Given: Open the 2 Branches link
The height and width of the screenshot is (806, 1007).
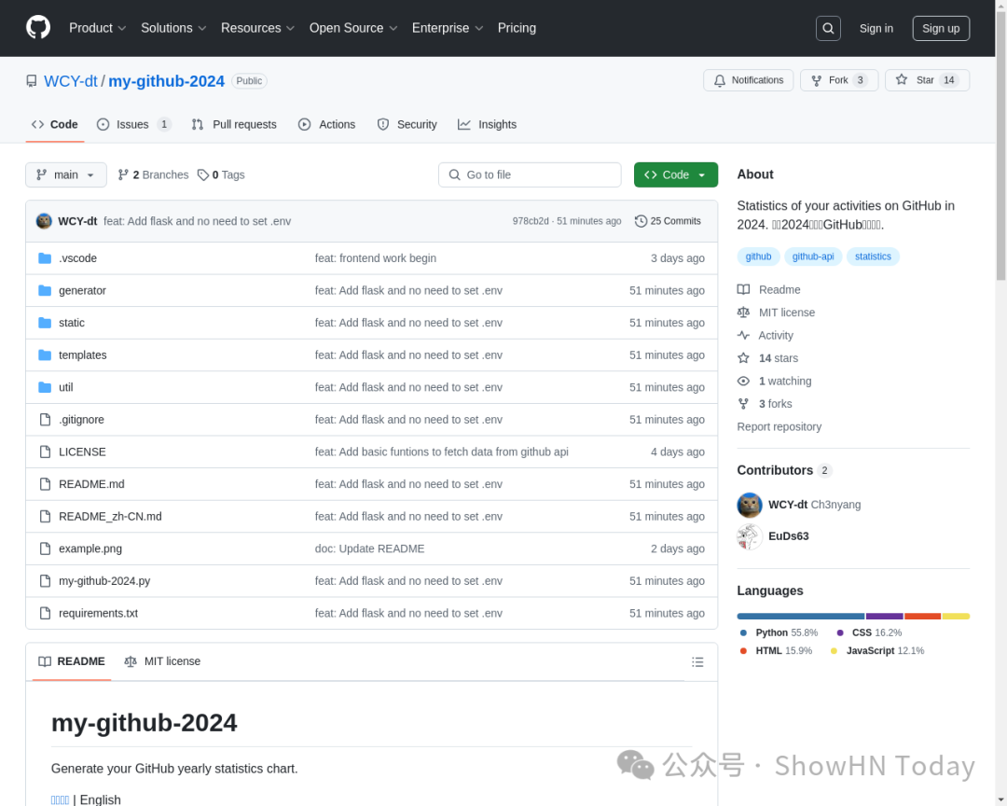Looking at the screenshot, I should [154, 174].
